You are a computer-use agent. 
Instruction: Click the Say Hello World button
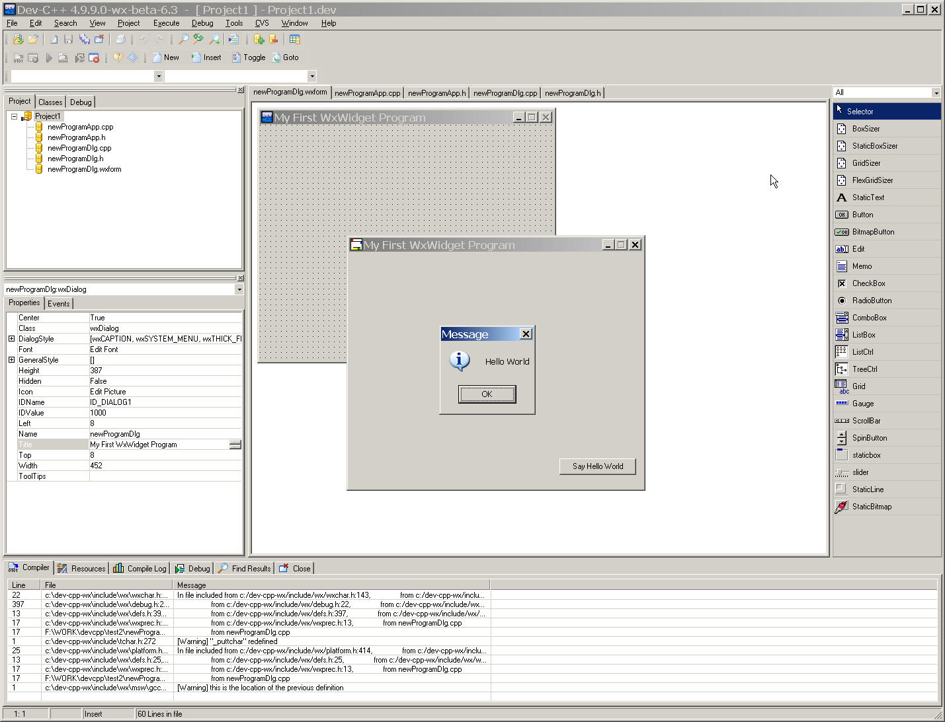(597, 466)
